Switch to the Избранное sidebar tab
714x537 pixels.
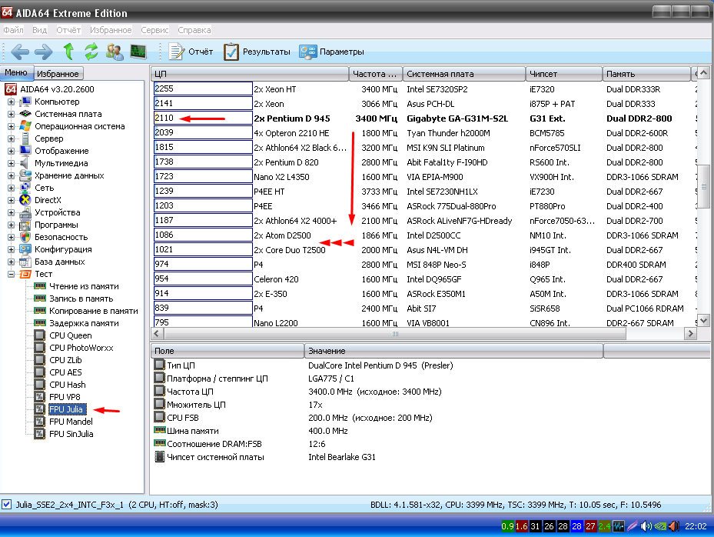[58, 73]
